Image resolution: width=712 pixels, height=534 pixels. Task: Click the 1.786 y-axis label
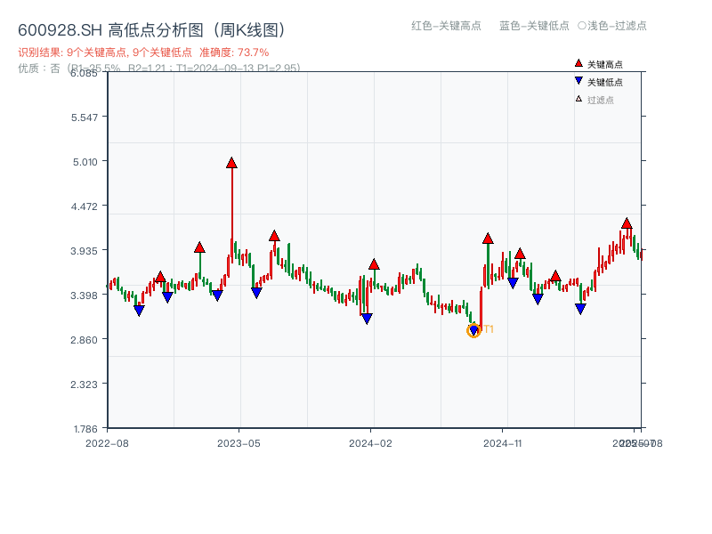85,429
